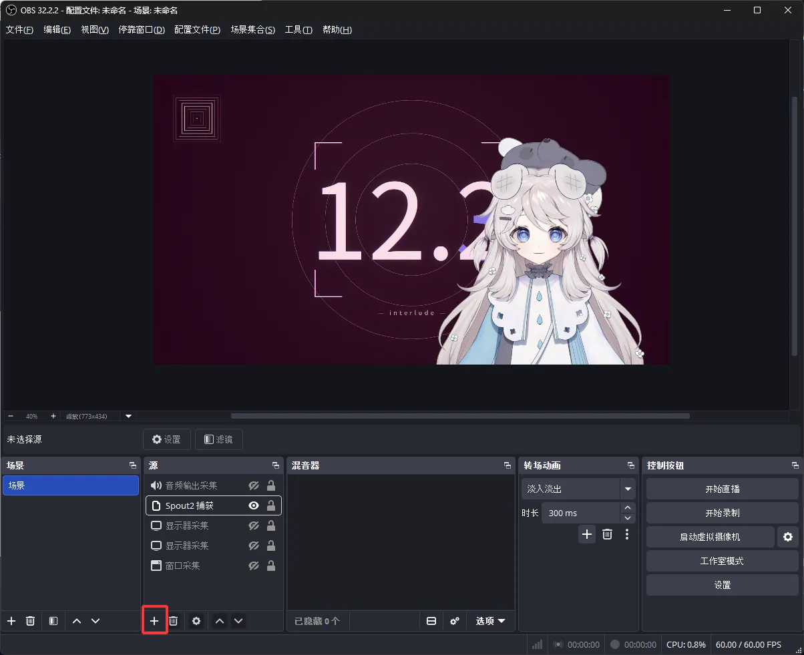804x655 pixels.
Task: Click the 开始直播 button
Action: [x=723, y=489]
